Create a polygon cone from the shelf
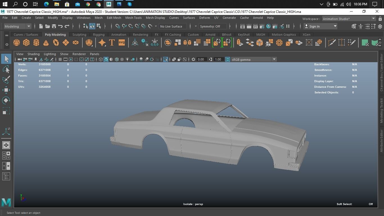 (46, 42)
